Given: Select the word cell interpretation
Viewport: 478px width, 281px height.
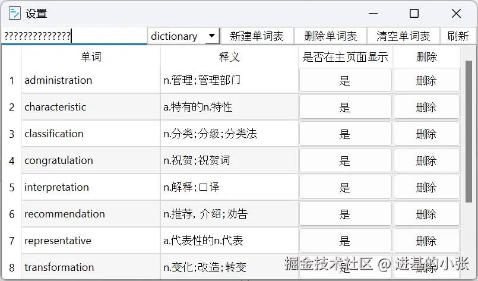Looking at the screenshot, I should [x=91, y=187].
